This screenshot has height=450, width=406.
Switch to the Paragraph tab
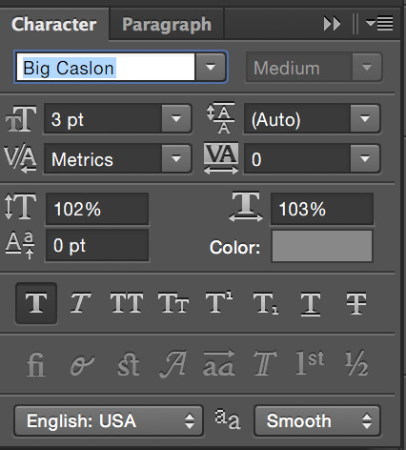tap(167, 24)
